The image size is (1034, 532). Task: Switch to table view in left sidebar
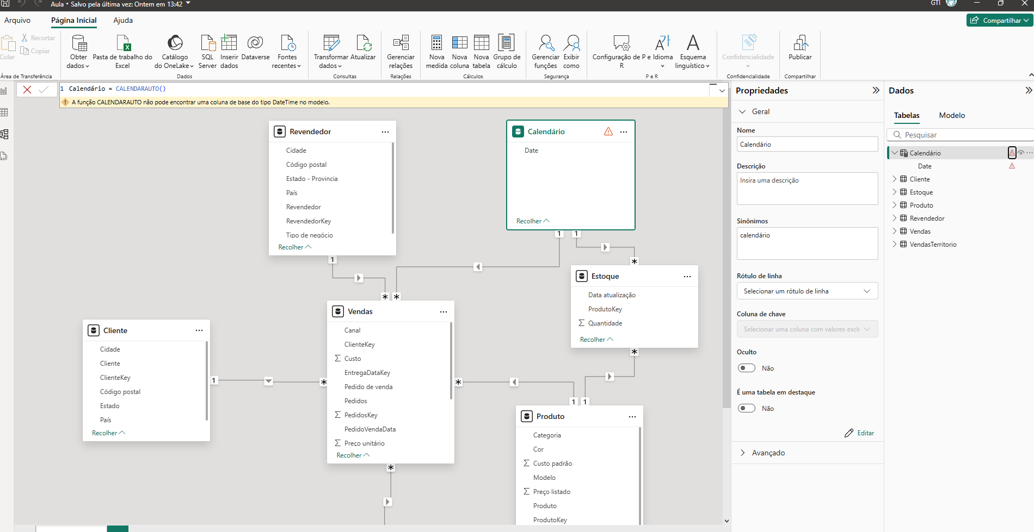pos(4,112)
